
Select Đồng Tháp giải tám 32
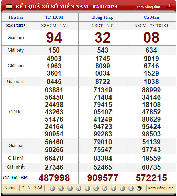pos(103,37)
